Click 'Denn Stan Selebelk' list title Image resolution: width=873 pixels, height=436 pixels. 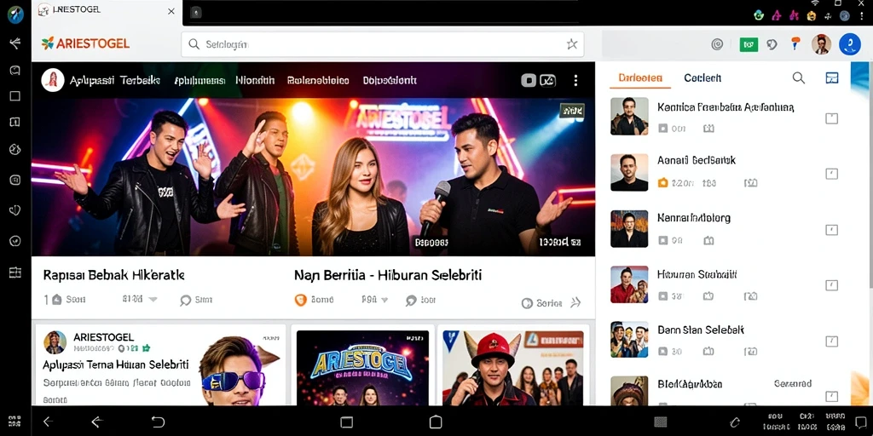[x=701, y=330]
